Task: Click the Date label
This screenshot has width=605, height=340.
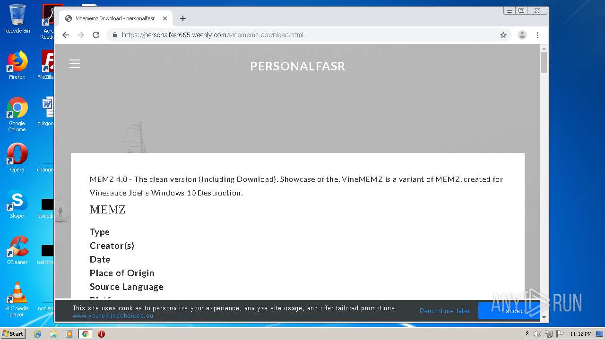Action: point(100,259)
